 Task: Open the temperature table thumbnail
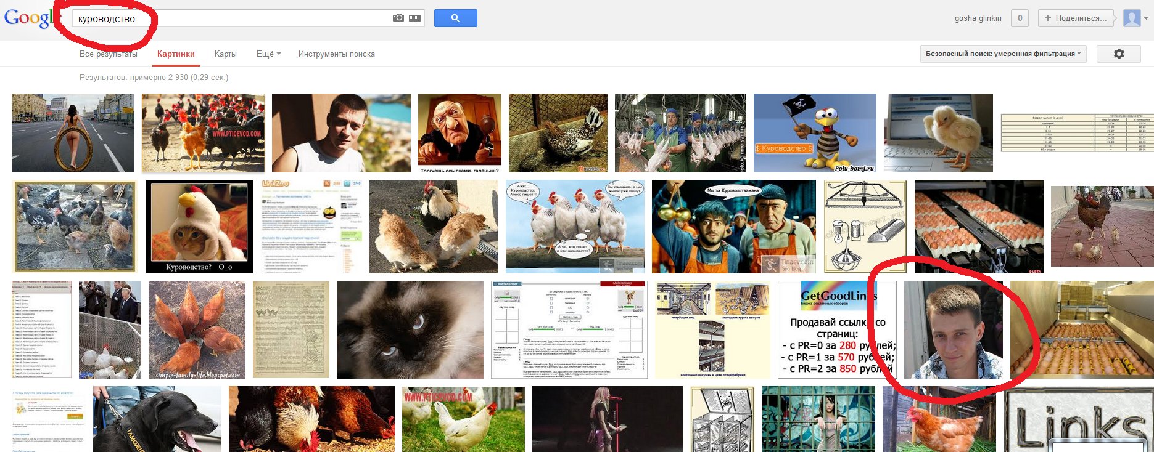(1077, 132)
